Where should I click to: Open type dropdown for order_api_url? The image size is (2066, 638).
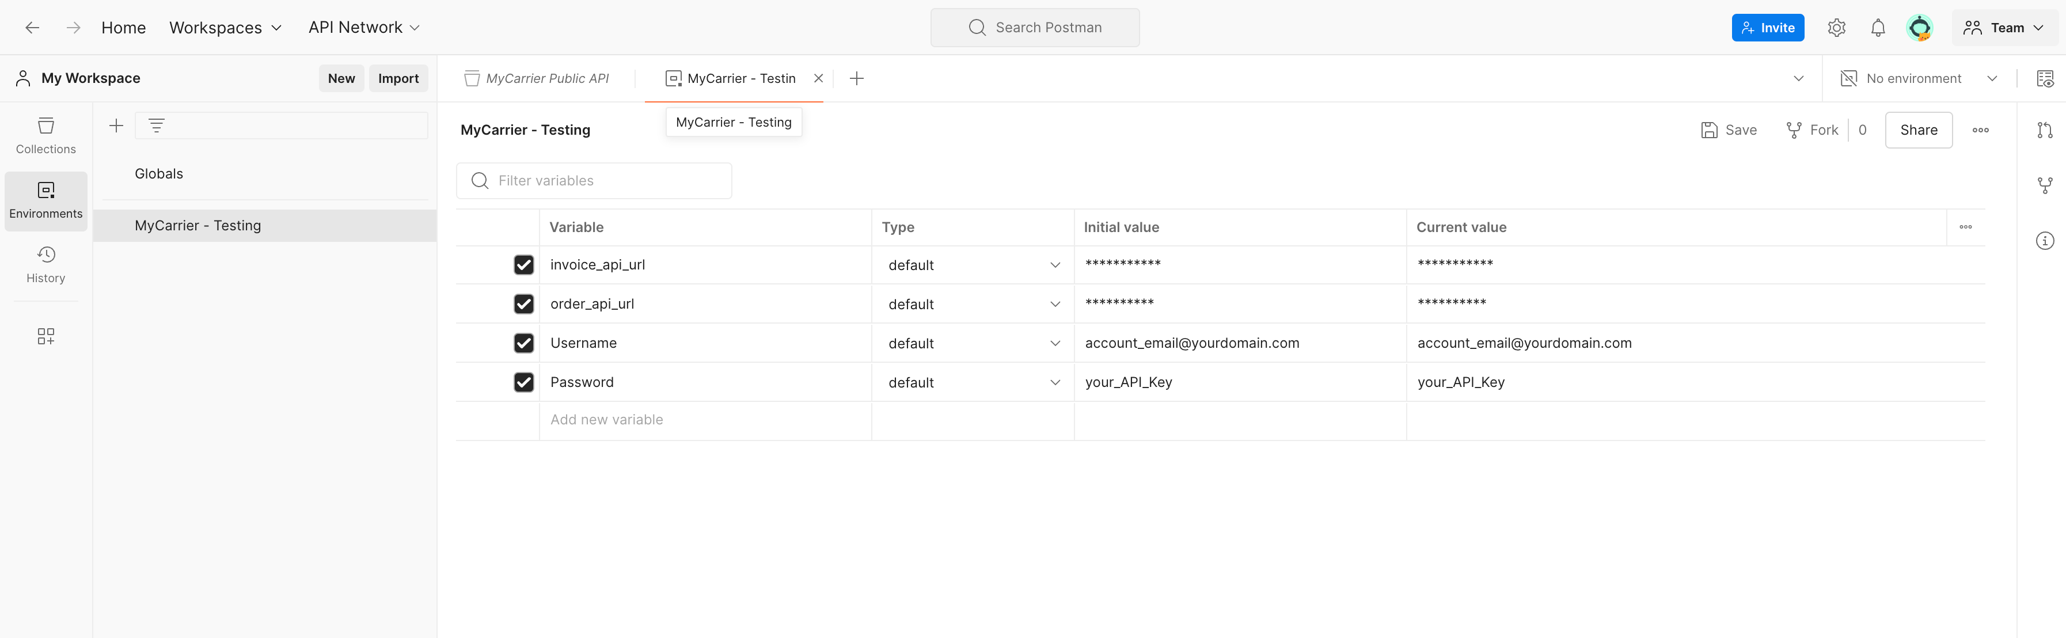pos(973,304)
